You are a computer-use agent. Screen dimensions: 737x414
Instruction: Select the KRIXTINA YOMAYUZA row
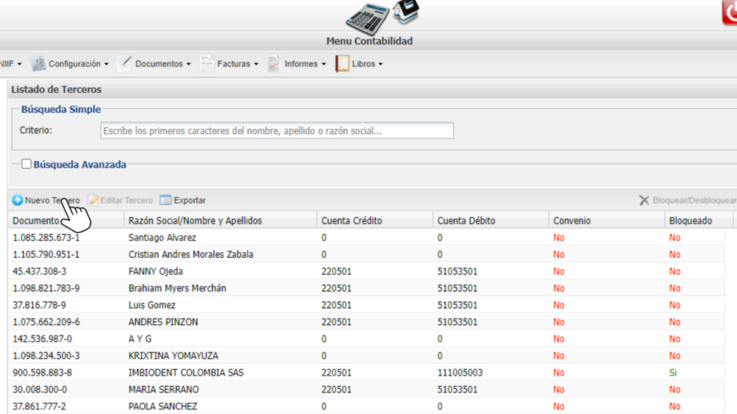point(366,356)
